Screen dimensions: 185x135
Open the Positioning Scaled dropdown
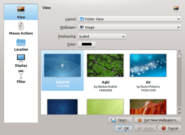(x=102, y=36)
